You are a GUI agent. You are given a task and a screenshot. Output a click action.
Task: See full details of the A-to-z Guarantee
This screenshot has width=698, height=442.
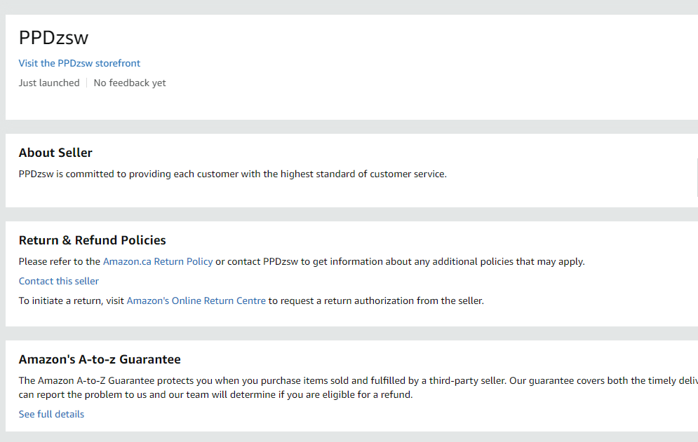[51, 414]
